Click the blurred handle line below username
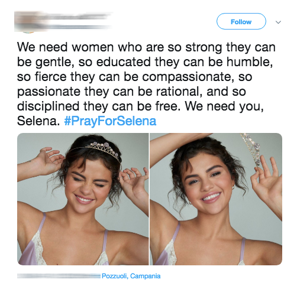 pos(63,27)
